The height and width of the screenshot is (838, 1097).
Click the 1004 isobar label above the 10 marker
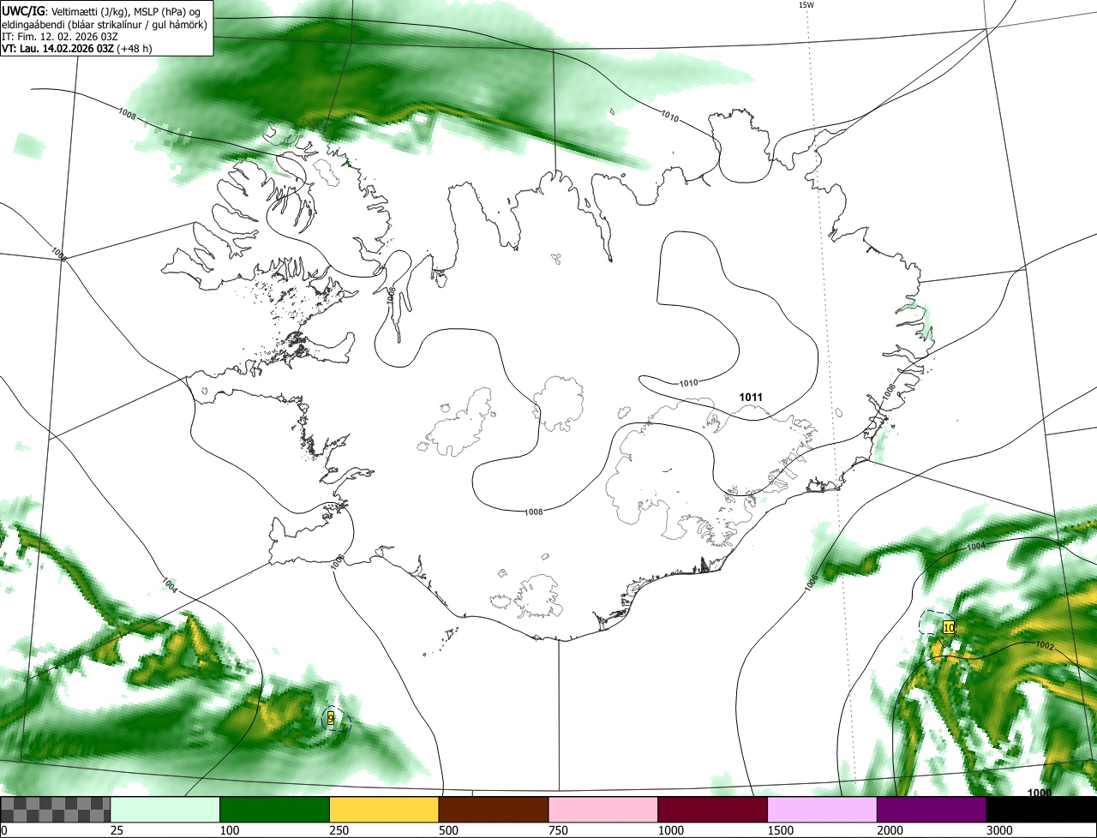[x=976, y=547]
